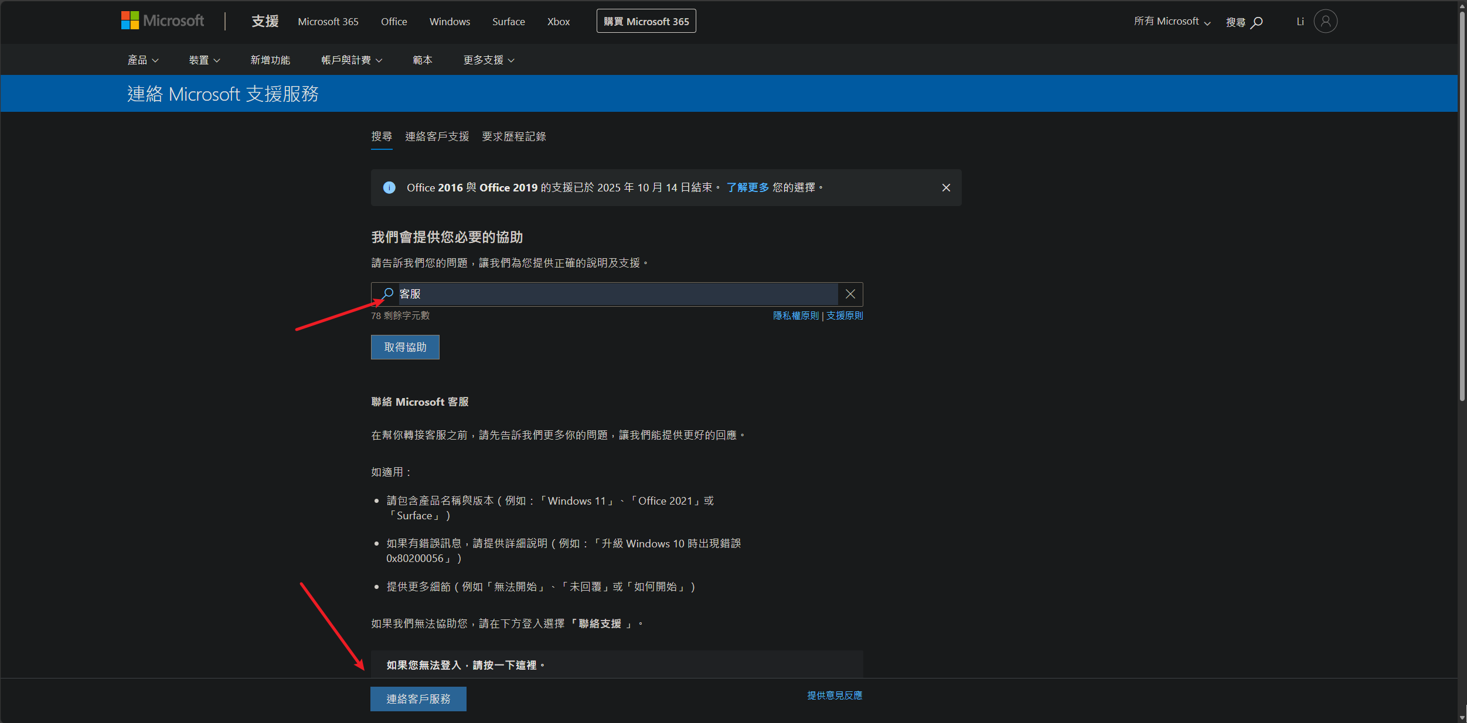Click the Microsoft logo
Viewport: 1467px width, 723px height.
pyautogui.click(x=162, y=21)
